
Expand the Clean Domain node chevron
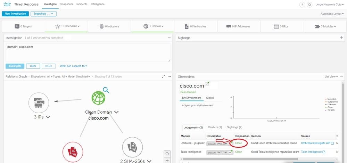pyautogui.click(x=116, y=112)
